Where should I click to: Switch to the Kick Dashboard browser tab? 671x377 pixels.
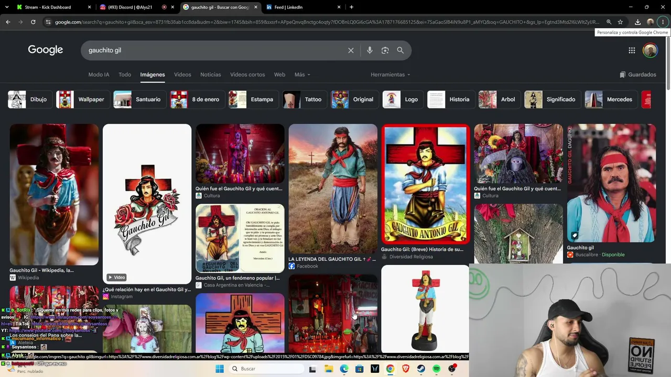click(52, 7)
